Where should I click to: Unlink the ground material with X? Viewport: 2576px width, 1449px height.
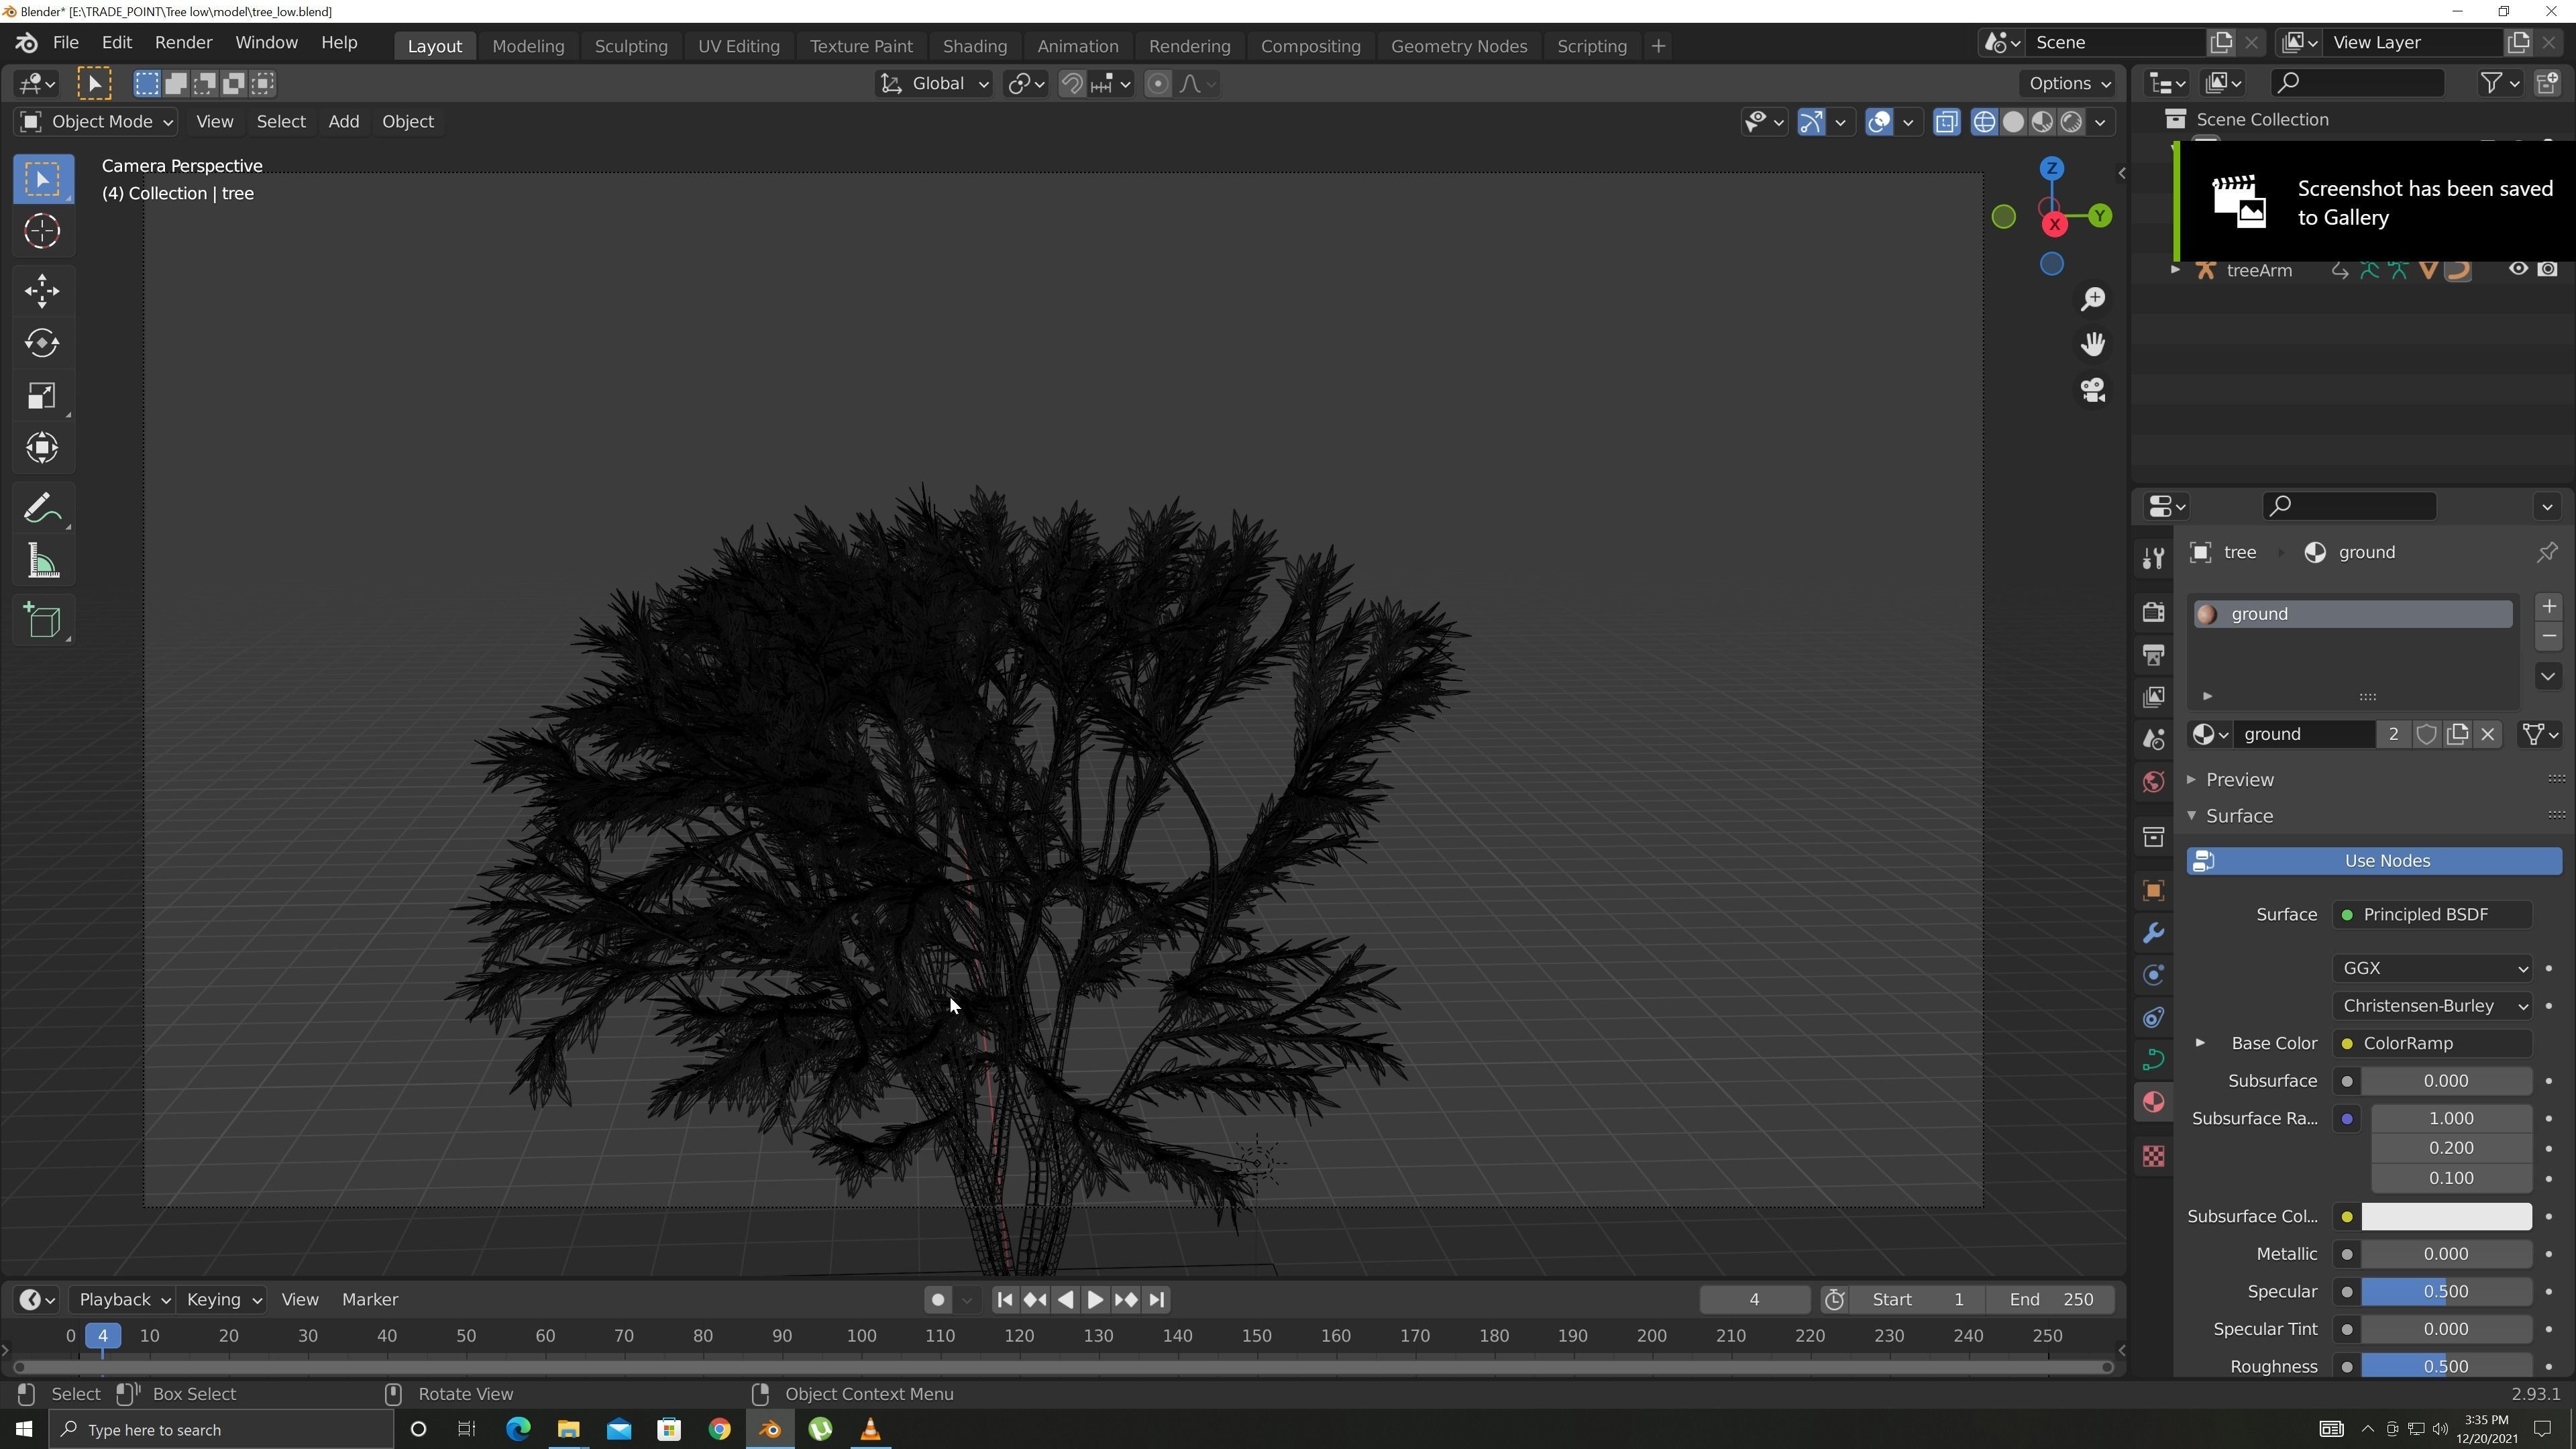(2488, 735)
